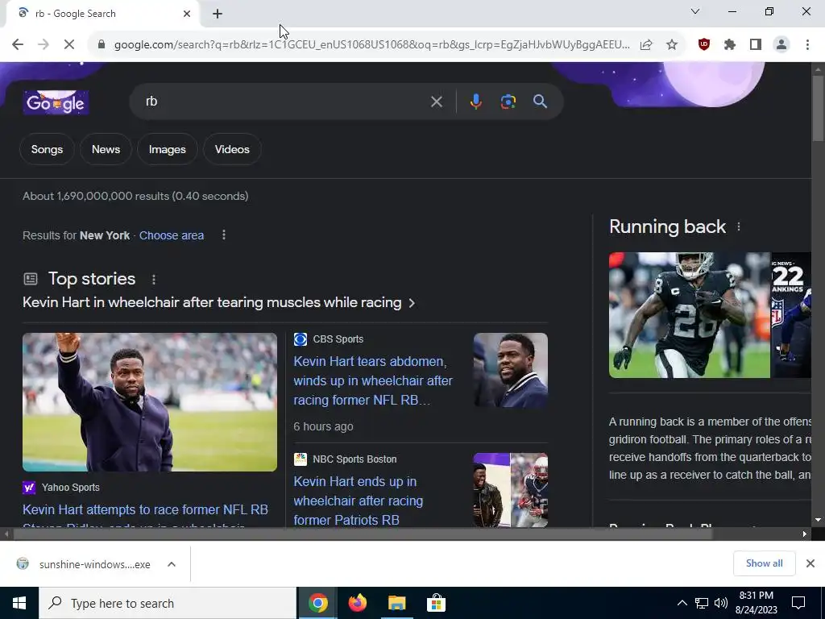Click the 'Choose area' link

172,235
